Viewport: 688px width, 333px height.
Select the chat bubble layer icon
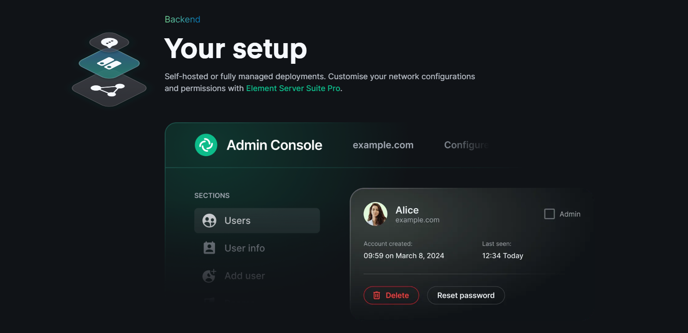[109, 43]
